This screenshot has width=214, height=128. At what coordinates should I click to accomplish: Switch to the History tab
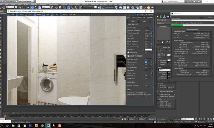[139, 18]
